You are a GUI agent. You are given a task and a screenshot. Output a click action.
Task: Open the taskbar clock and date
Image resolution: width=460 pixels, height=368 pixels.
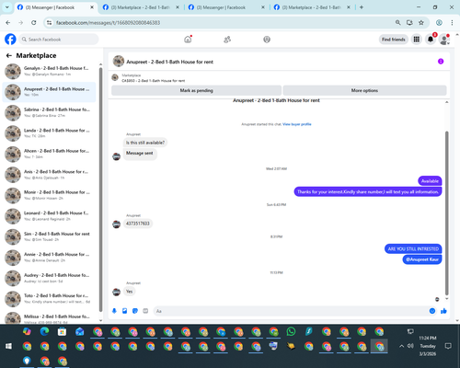tap(428, 346)
